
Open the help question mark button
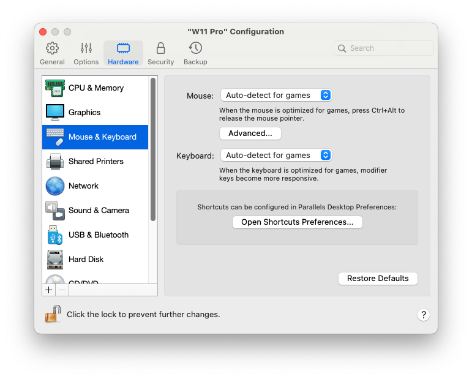coord(424,315)
